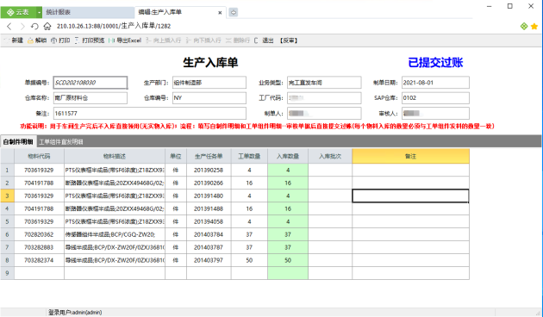Click the 仓库名称 field

pyautogui.click(x=90, y=98)
